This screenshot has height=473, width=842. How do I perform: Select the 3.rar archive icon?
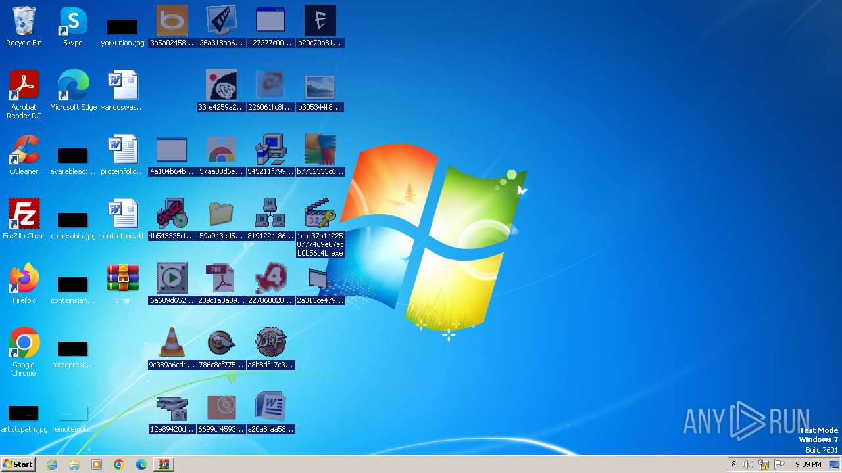[x=122, y=279]
